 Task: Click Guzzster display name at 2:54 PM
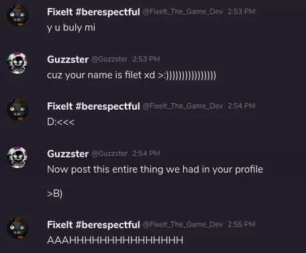click(x=68, y=154)
